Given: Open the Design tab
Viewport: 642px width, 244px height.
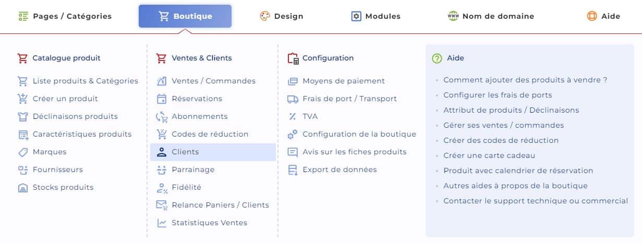Looking at the screenshot, I should (282, 16).
